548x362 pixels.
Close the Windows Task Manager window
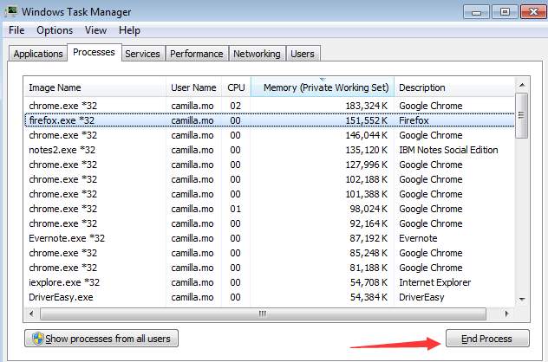pos(533,12)
